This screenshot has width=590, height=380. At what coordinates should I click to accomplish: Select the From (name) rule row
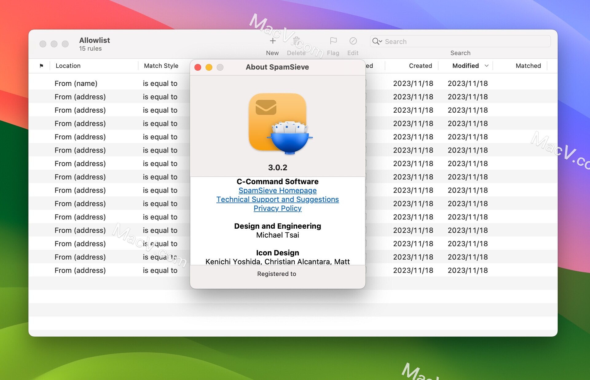[x=293, y=83]
